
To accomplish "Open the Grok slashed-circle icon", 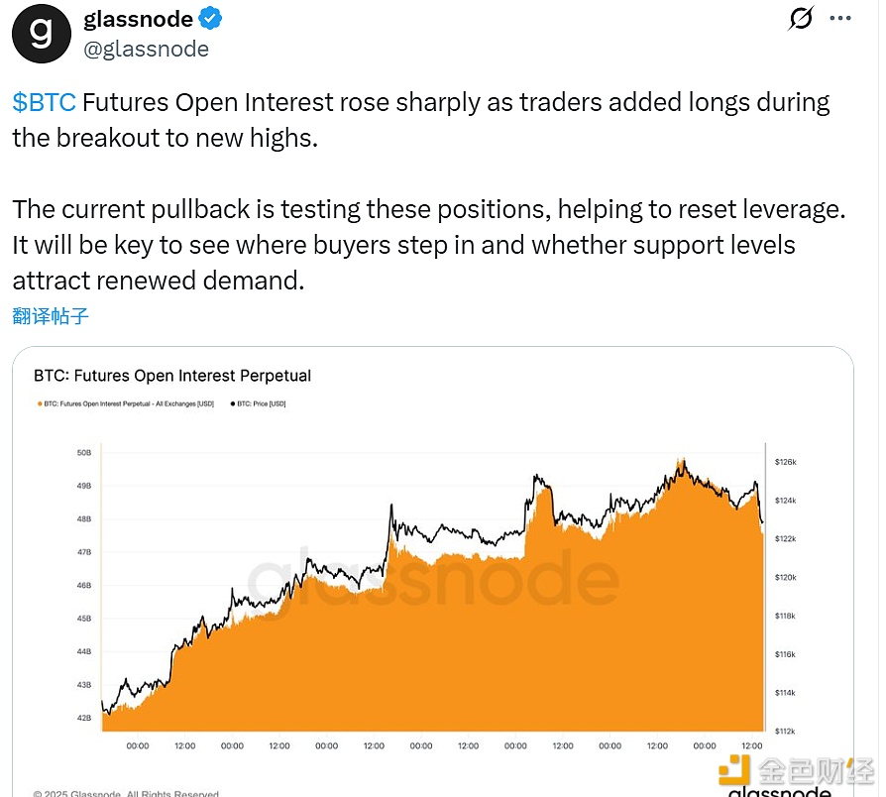I will pyautogui.click(x=800, y=18).
